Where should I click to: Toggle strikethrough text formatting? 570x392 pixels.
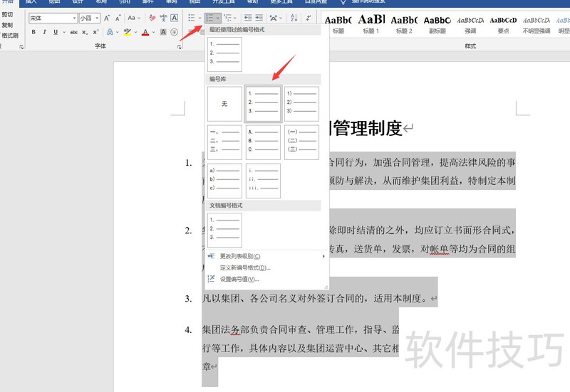click(x=73, y=32)
